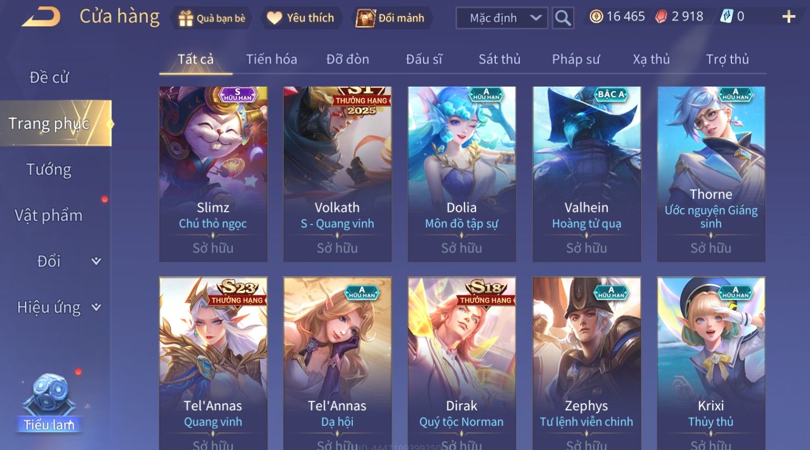Screen dimensions: 810x450
Task: Click the Yêu thích heart icon
Action: [x=274, y=18]
